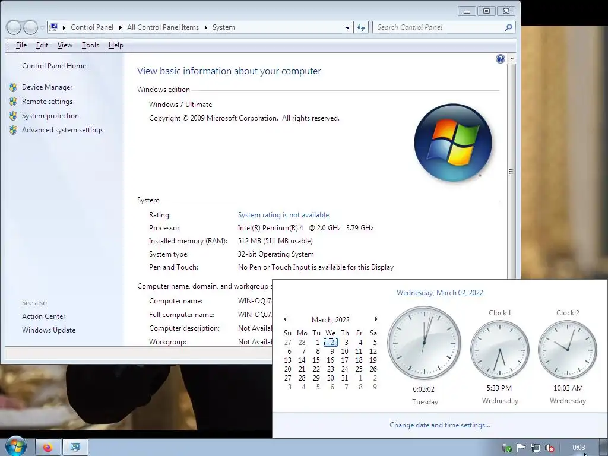Go to next month in calendar
This screenshot has width=608, height=456.
376,319
